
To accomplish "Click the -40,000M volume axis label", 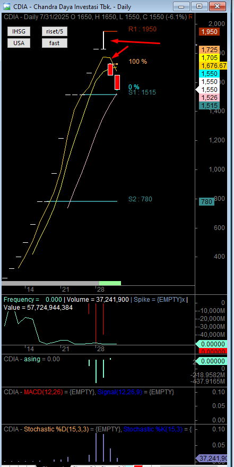I will 211,335.
